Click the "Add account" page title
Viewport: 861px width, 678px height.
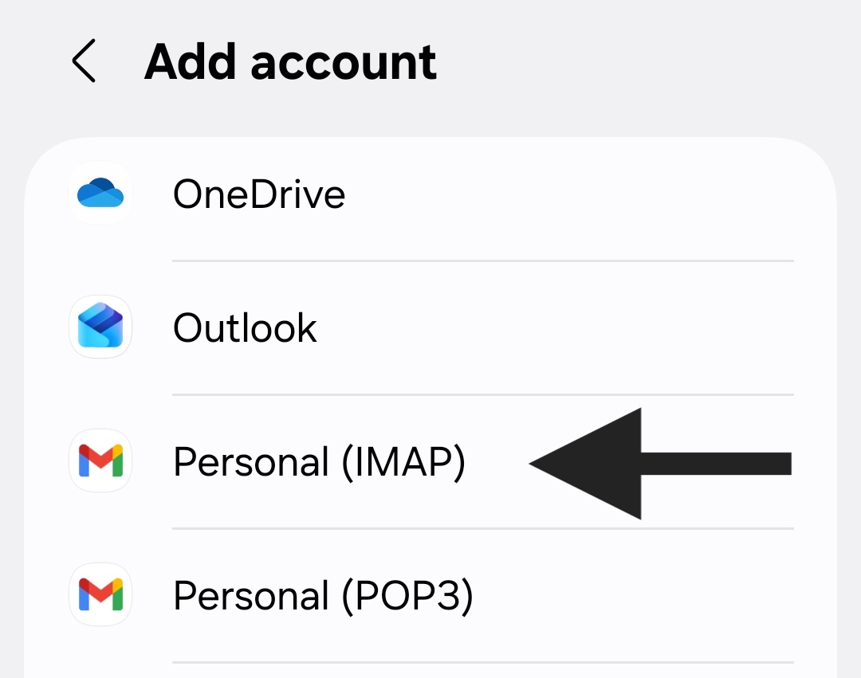point(290,62)
